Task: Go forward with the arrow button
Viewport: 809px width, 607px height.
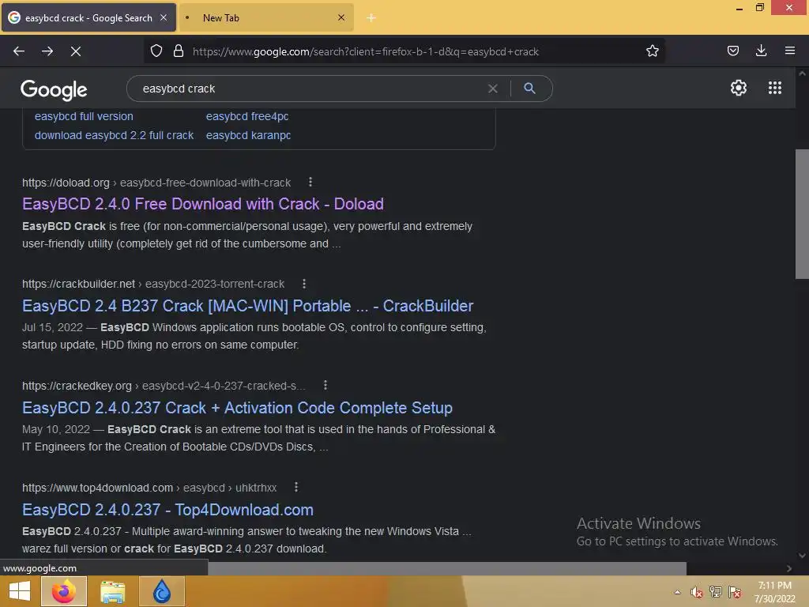Action: tap(47, 51)
